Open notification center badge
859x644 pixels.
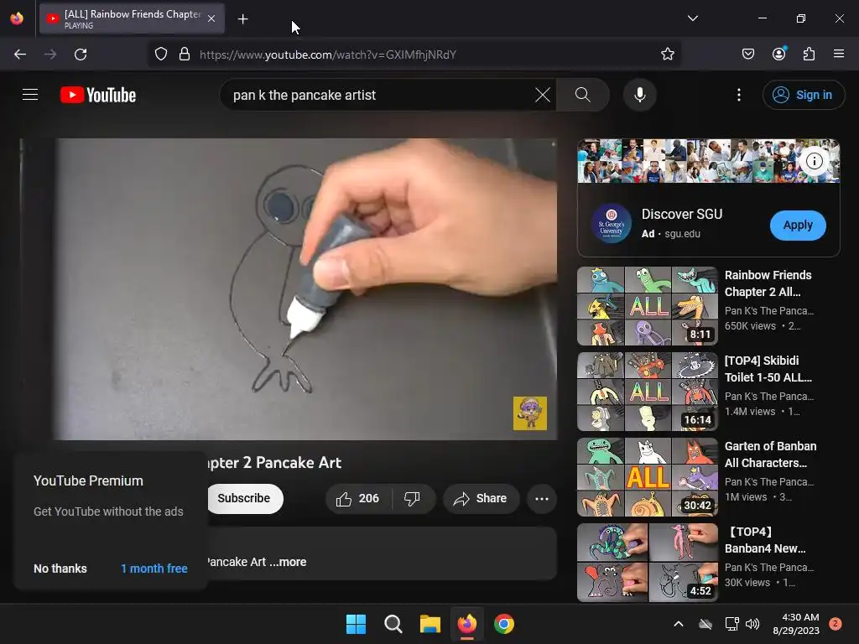tap(836, 624)
